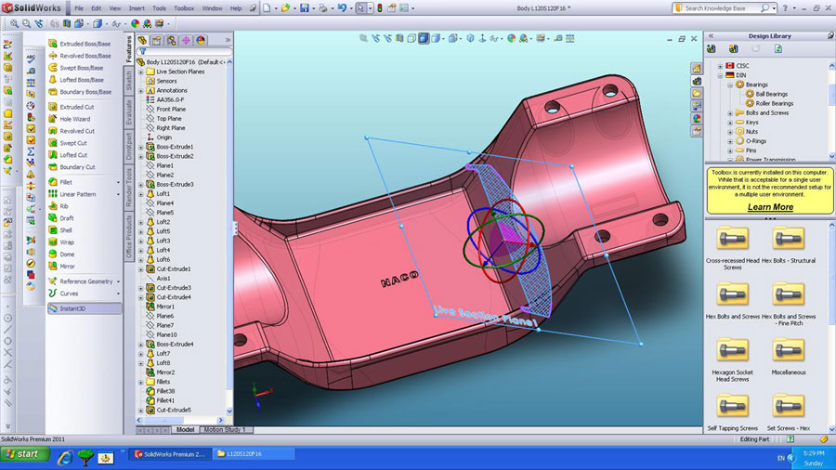Select the Mirror feature tool
Viewport: 836px width, 470px height.
61,266
